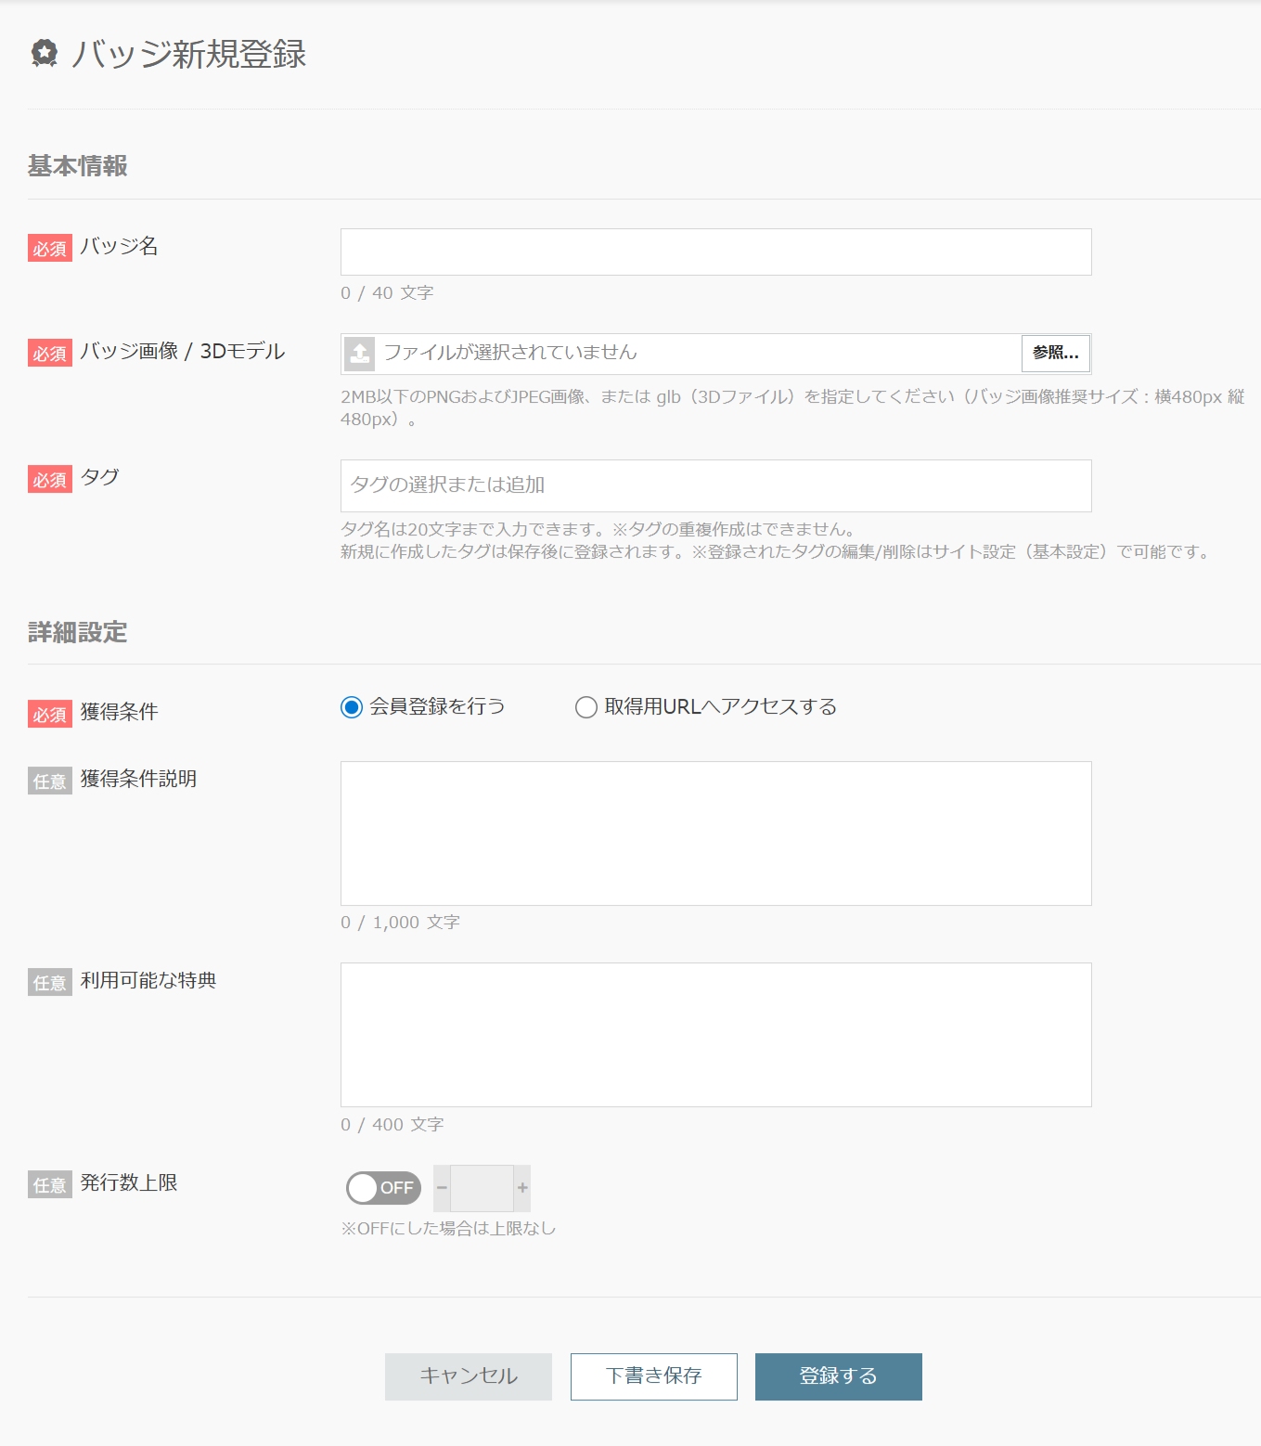Click into the 利用可能な特典 text area
Screen dimensions: 1261x1446
pyautogui.click(x=715, y=1034)
